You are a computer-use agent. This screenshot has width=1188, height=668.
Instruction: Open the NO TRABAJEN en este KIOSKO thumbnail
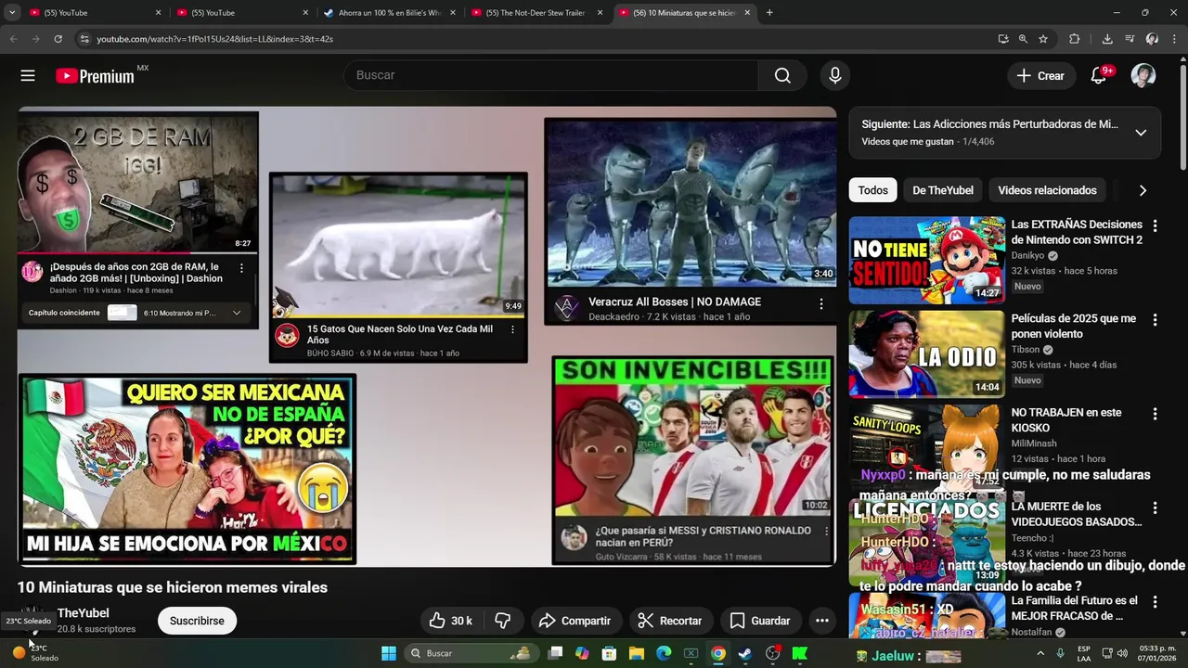(926, 447)
